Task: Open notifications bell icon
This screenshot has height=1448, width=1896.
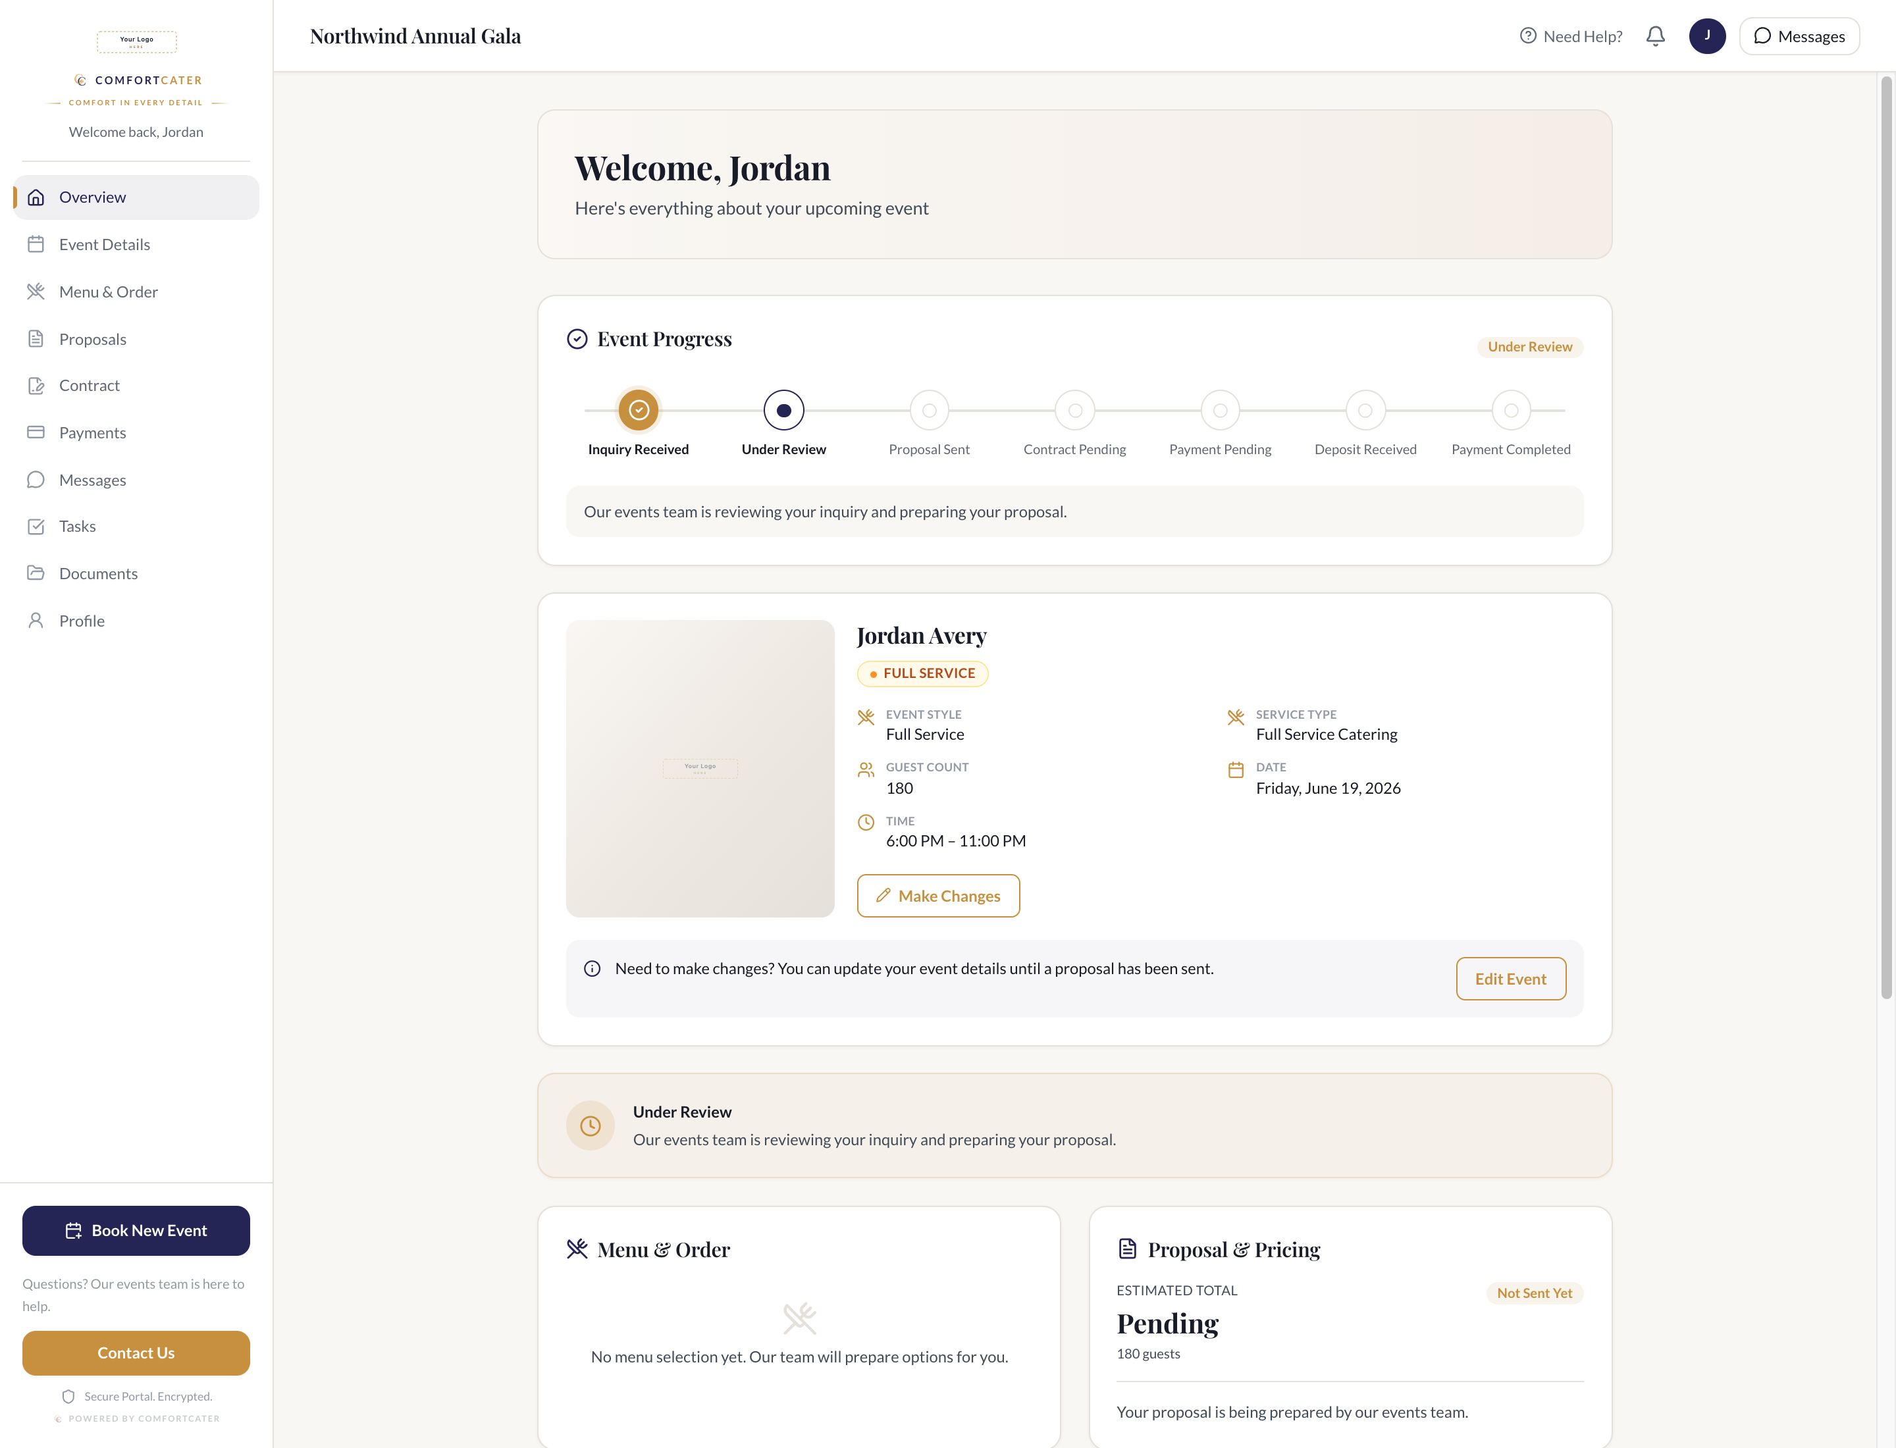Action: (1656, 36)
